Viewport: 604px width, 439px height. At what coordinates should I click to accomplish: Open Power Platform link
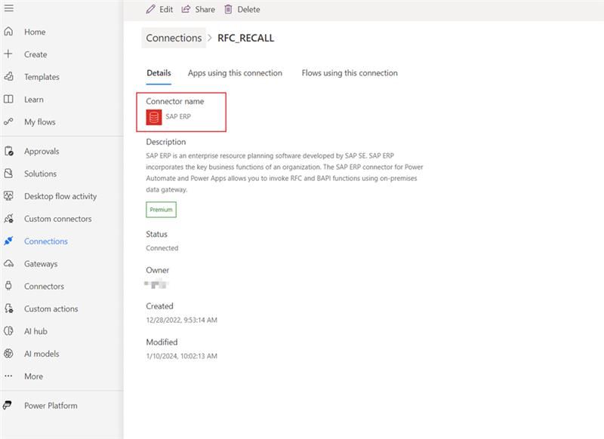[x=51, y=406]
